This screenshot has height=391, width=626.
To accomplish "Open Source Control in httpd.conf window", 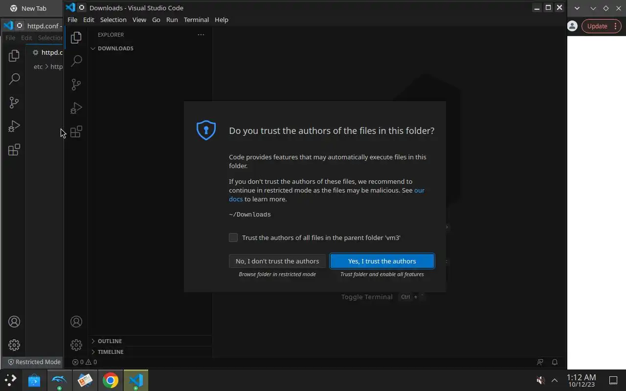I will pyautogui.click(x=14, y=103).
